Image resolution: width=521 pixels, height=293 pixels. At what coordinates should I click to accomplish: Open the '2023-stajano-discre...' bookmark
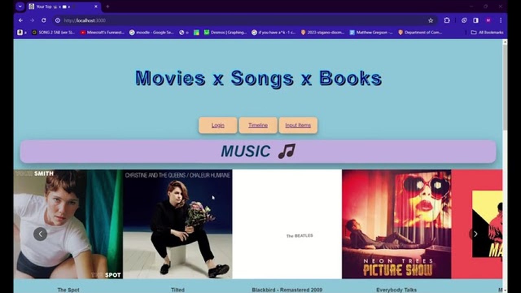pyautogui.click(x=323, y=33)
